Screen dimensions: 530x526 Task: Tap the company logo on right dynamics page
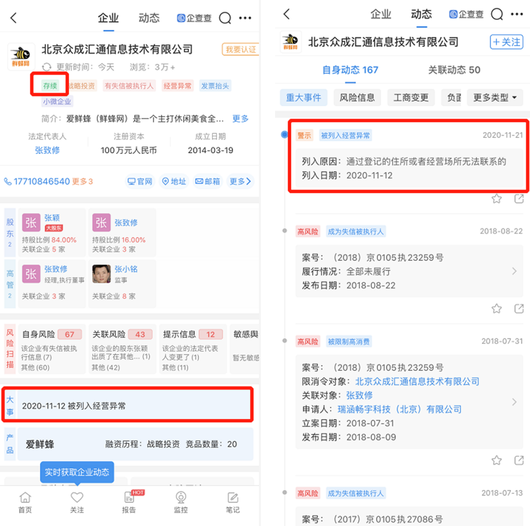click(291, 42)
